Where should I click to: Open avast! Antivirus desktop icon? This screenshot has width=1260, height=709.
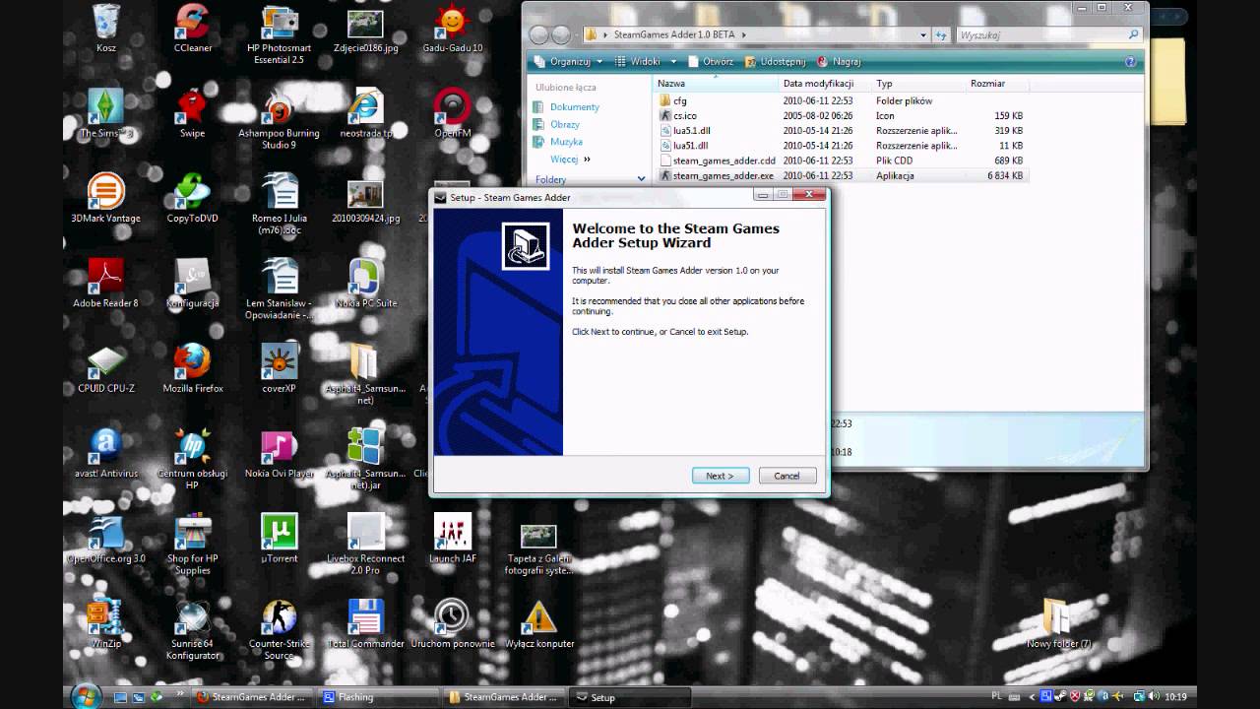tap(106, 453)
